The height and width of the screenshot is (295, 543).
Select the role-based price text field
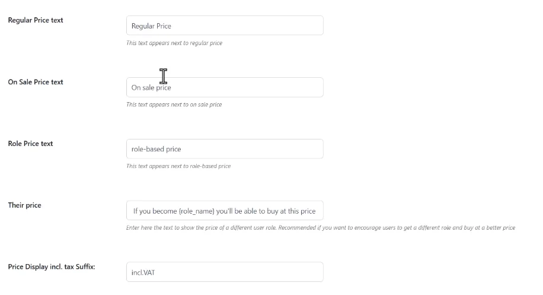click(x=225, y=149)
